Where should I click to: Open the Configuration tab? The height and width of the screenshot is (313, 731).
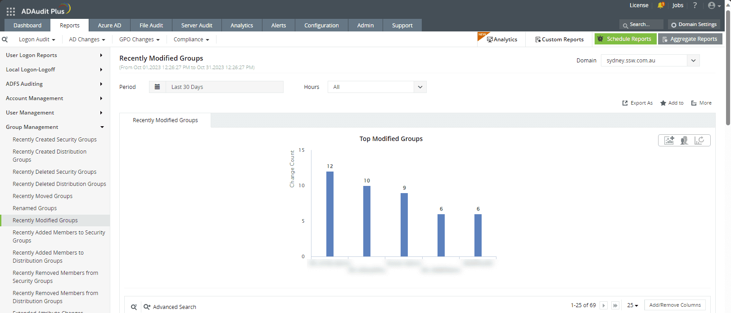click(321, 26)
